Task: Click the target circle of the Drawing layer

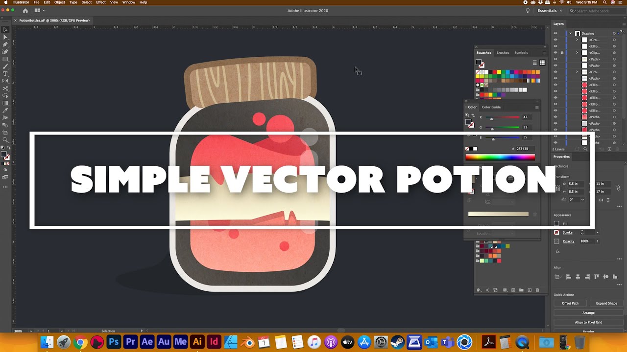Action: (614, 33)
